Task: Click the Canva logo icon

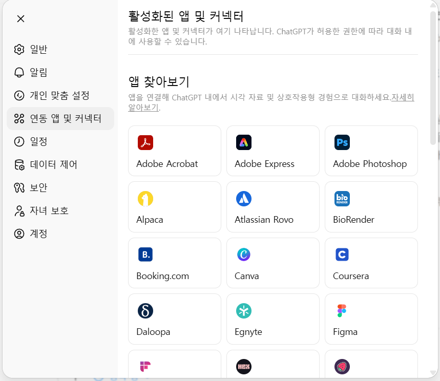Action: coord(244,255)
